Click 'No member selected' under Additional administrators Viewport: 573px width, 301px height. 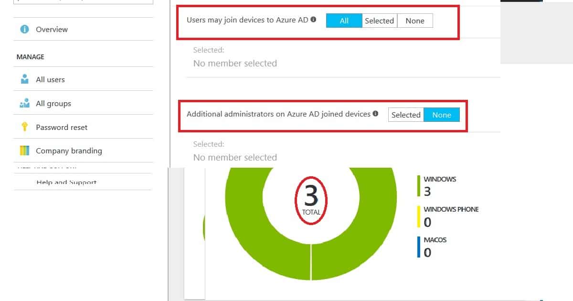coord(235,157)
